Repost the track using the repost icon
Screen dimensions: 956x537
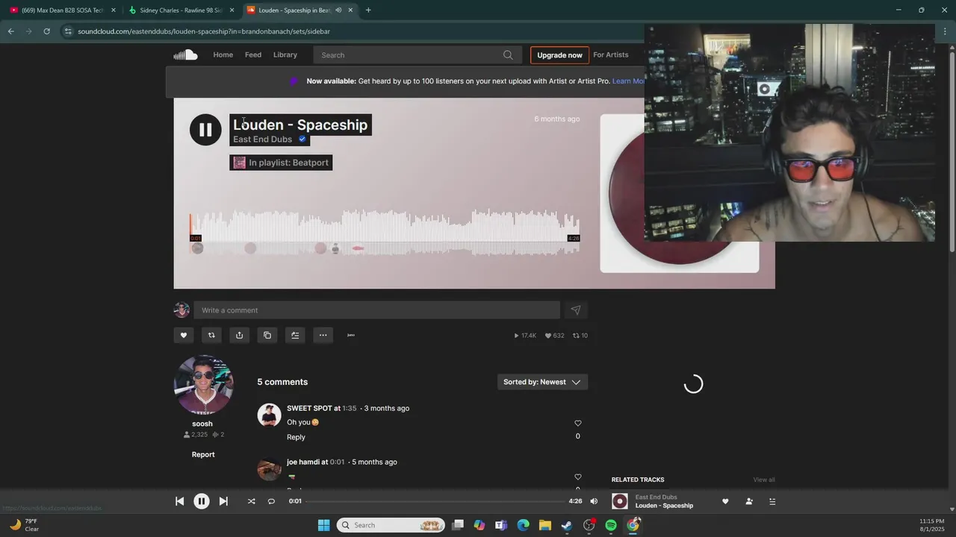click(x=211, y=335)
